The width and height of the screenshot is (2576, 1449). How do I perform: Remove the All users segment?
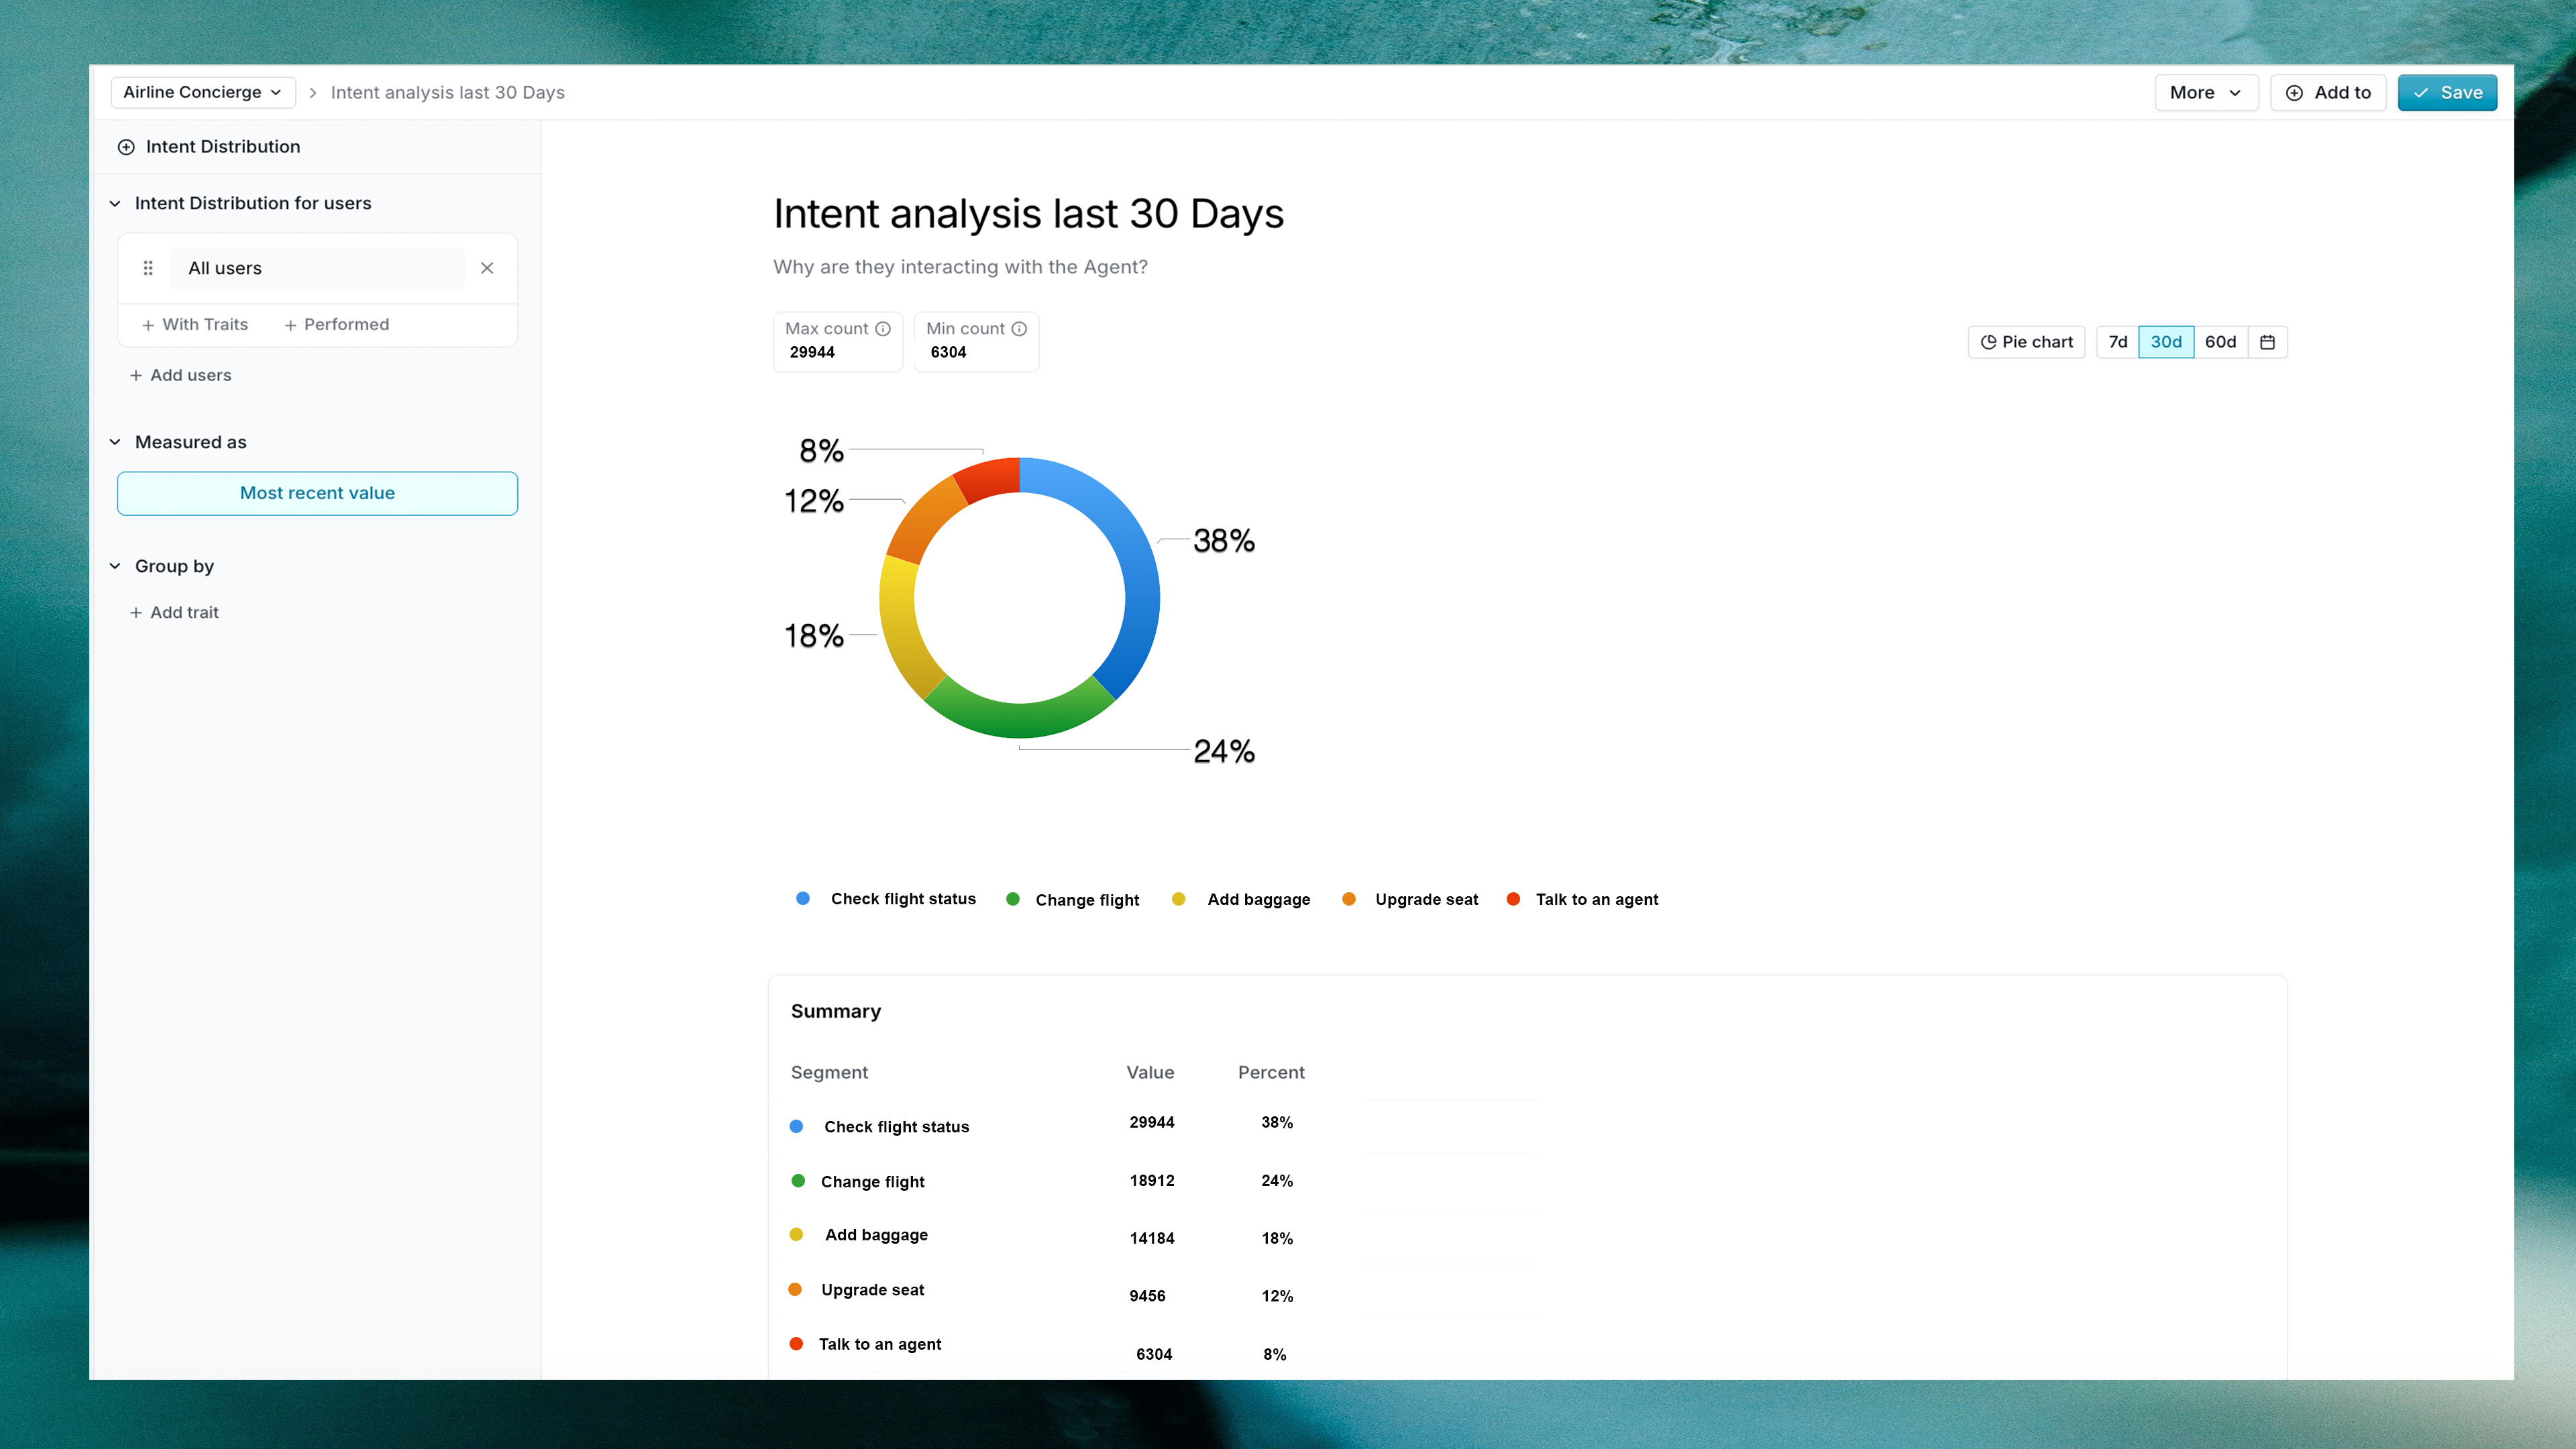[x=487, y=268]
